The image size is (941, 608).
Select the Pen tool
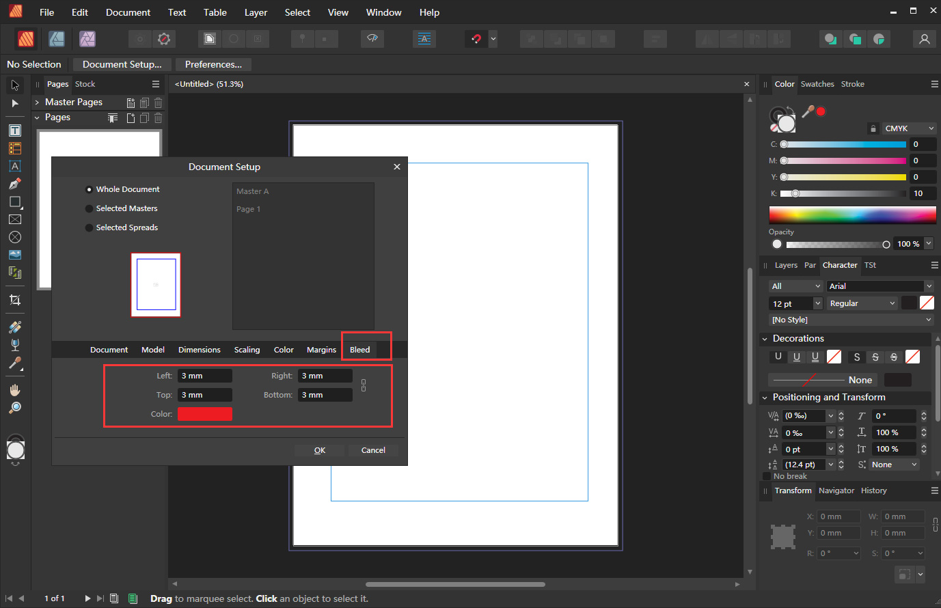click(x=15, y=184)
